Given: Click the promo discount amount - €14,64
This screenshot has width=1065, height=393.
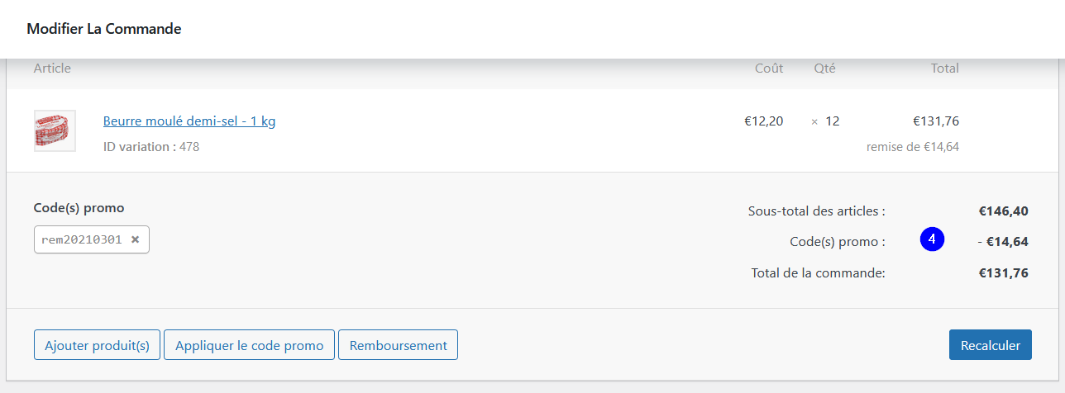Looking at the screenshot, I should click(x=1003, y=242).
